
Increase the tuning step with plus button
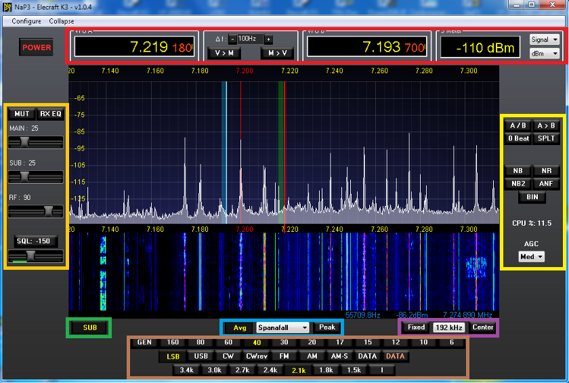click(x=268, y=39)
